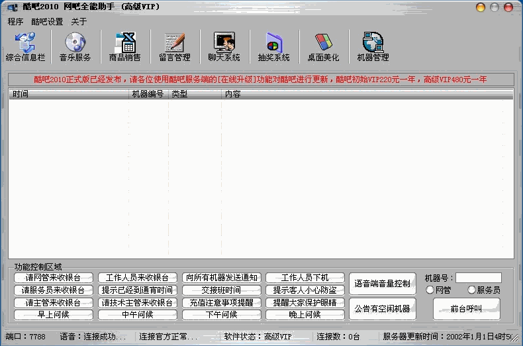Open the 音乐服务 music service icon

75,47
